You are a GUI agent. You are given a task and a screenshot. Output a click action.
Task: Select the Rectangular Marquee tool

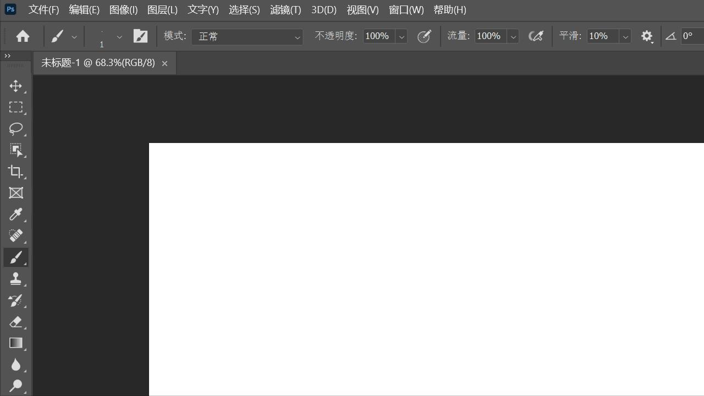(15, 107)
